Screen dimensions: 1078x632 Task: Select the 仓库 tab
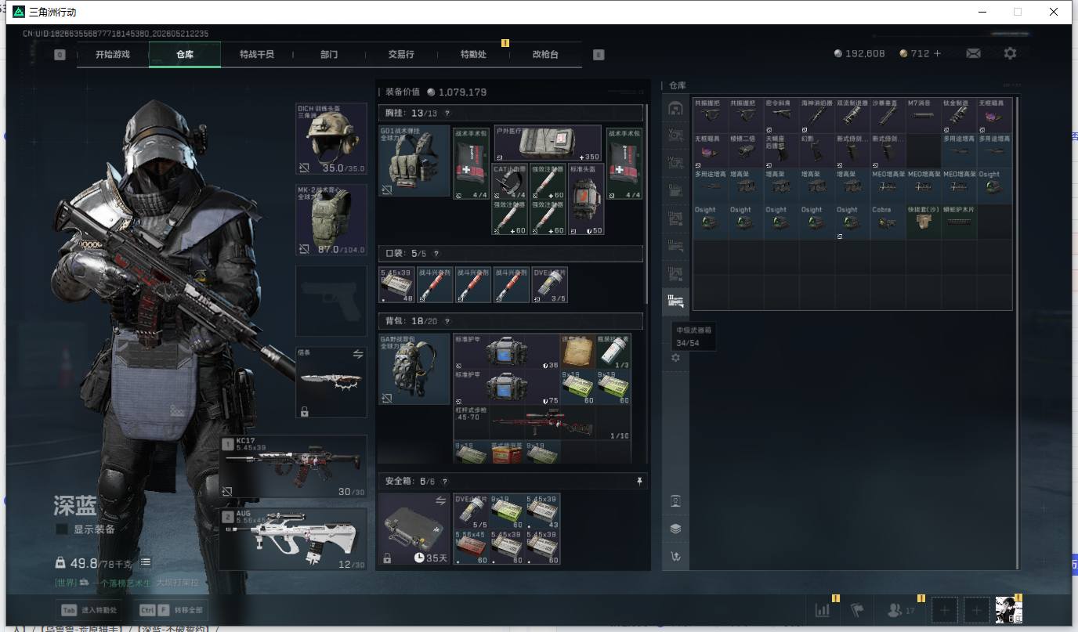tap(185, 55)
